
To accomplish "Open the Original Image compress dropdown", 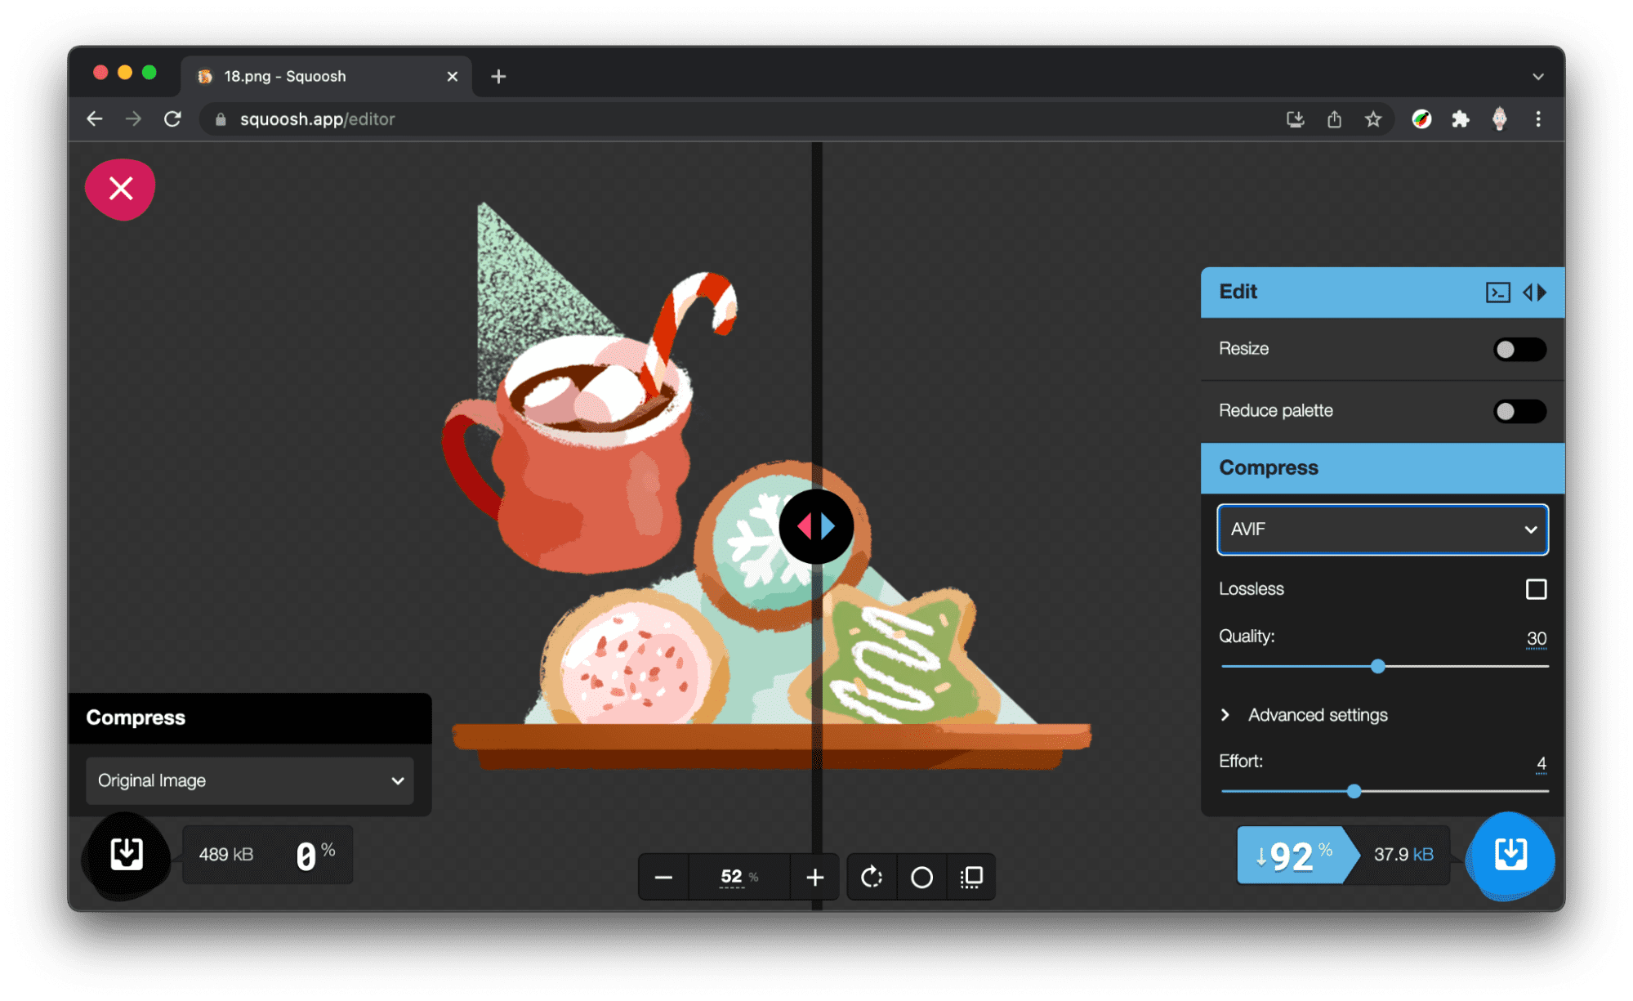I will (x=248, y=780).
